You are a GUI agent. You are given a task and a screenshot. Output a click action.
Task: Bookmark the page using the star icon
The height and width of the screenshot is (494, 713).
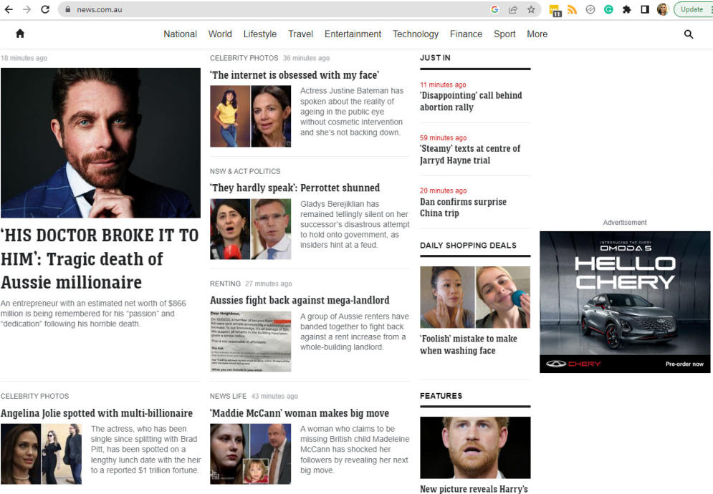(531, 9)
